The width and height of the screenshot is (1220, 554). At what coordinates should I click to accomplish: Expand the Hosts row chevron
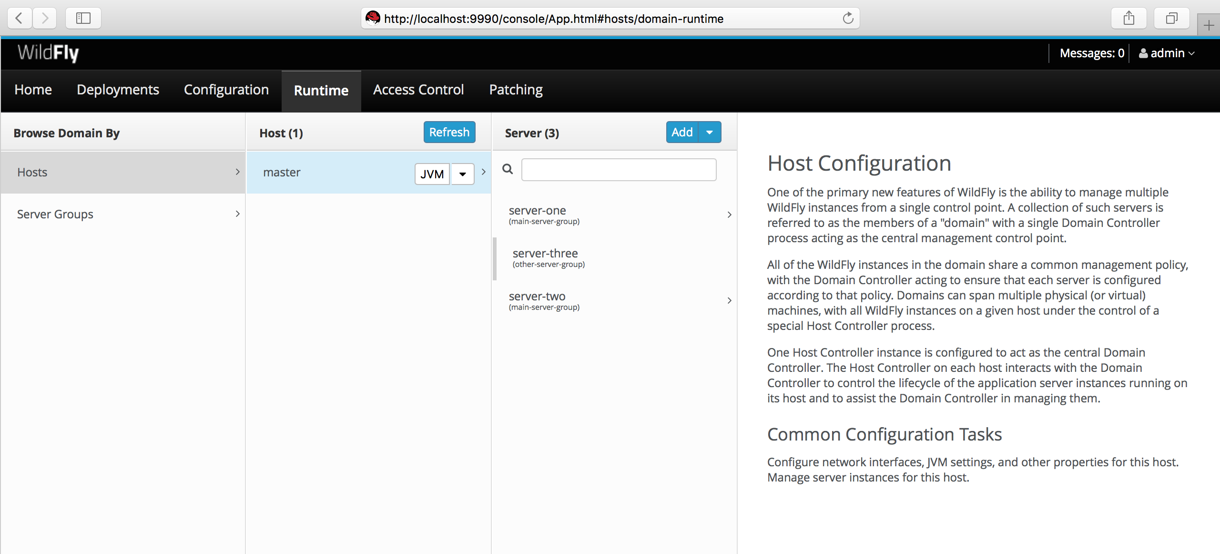pos(237,172)
